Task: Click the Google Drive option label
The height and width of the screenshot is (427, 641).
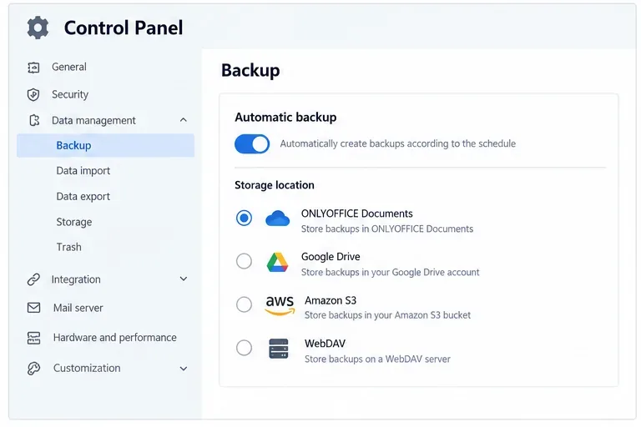Action: click(x=331, y=257)
